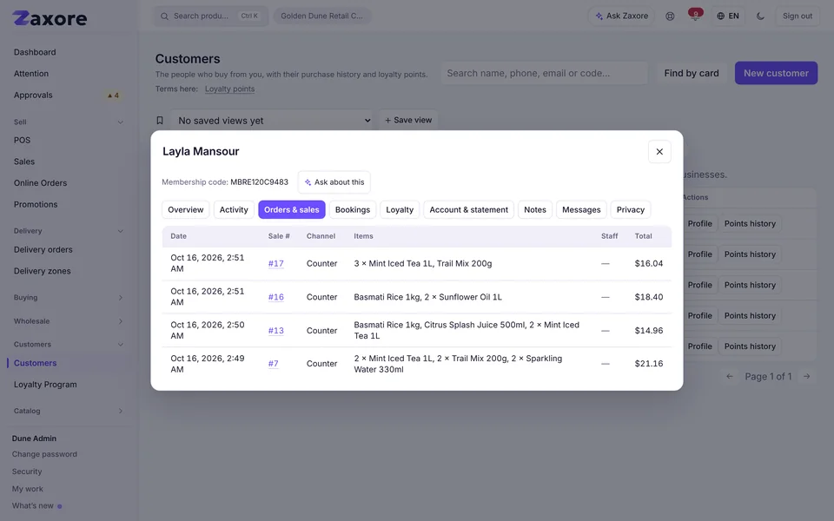834x521 pixels.
Task: Click Save view button
Action: click(408, 120)
